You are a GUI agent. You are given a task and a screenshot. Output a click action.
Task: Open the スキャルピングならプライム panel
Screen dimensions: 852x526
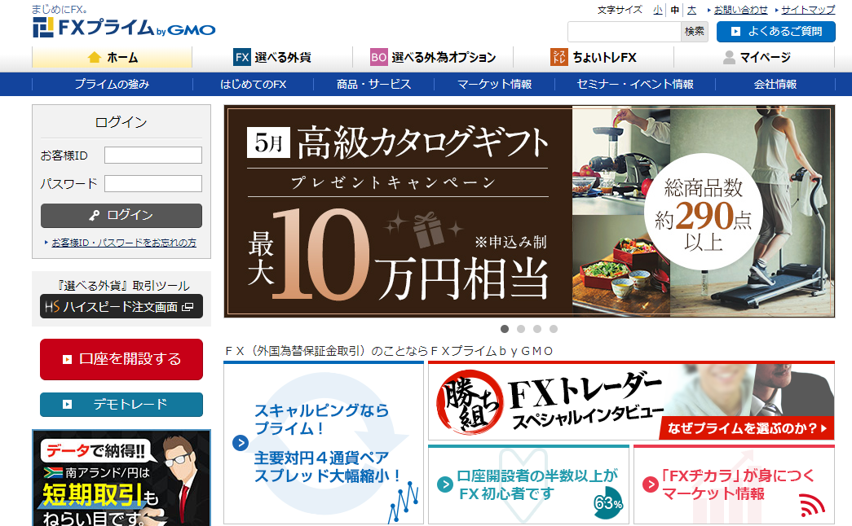[324, 443]
